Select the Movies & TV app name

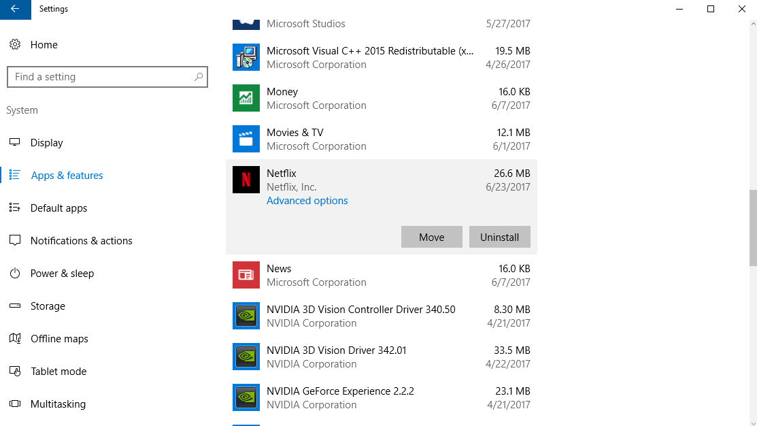pyautogui.click(x=295, y=132)
